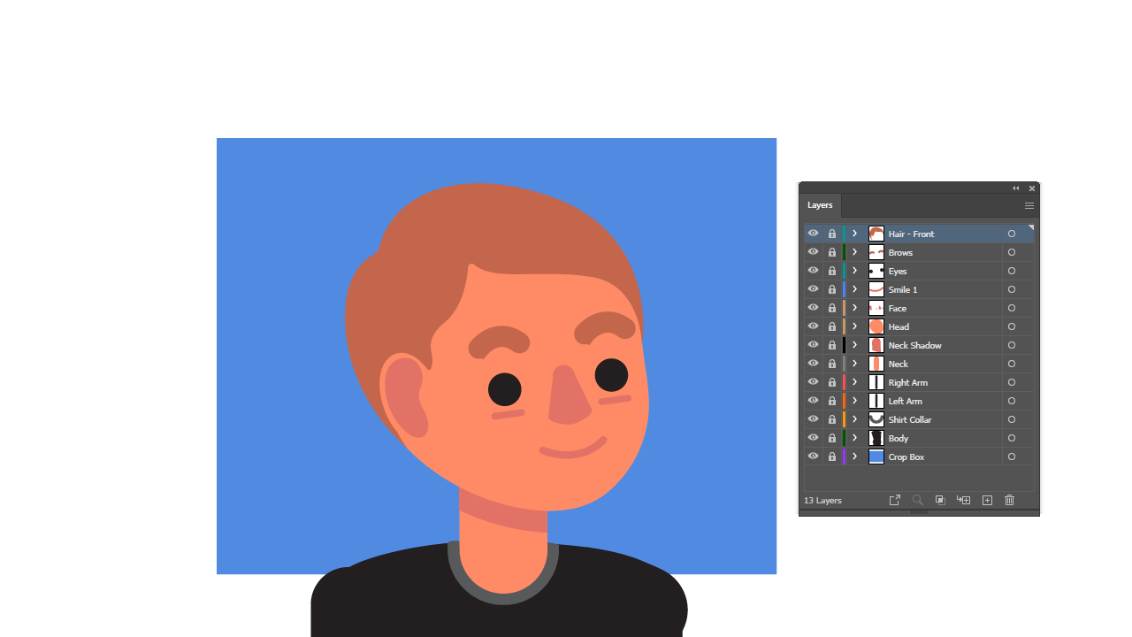The image size is (1132, 637).
Task: Toggle visibility of the Eyes layer
Action: coord(813,271)
